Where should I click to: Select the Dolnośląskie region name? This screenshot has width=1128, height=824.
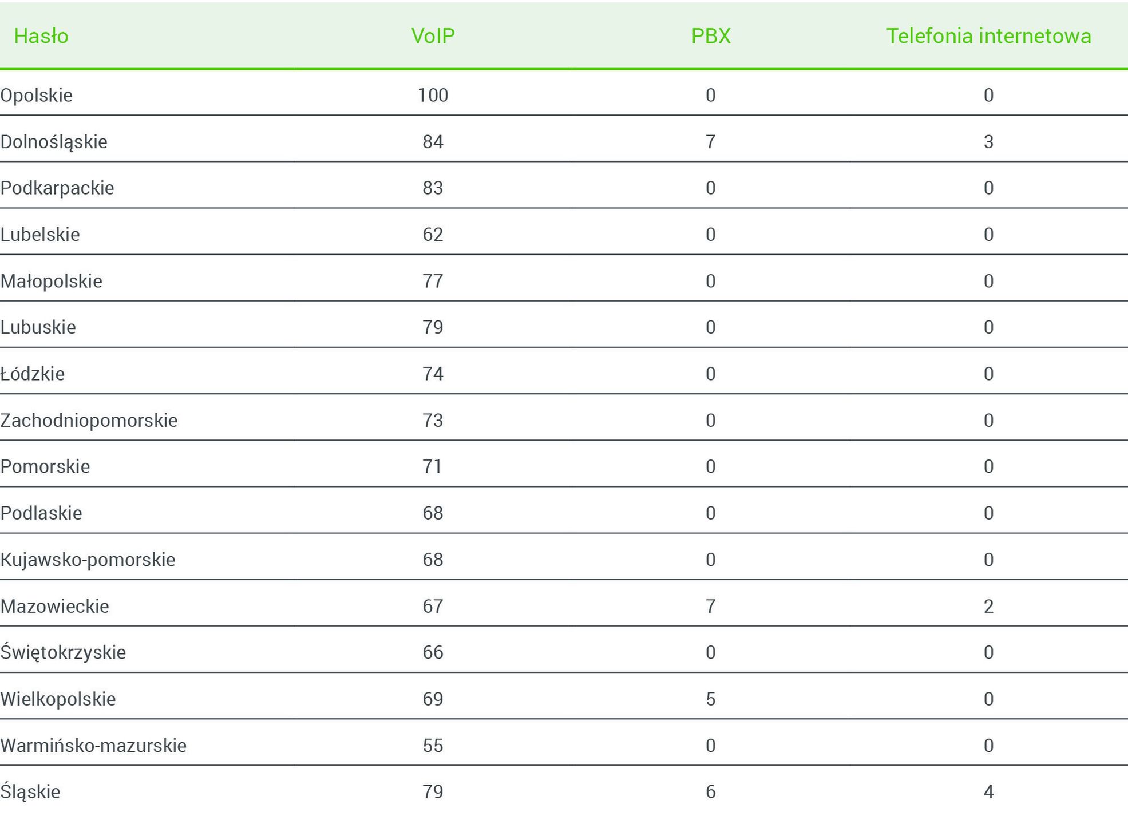click(x=54, y=141)
